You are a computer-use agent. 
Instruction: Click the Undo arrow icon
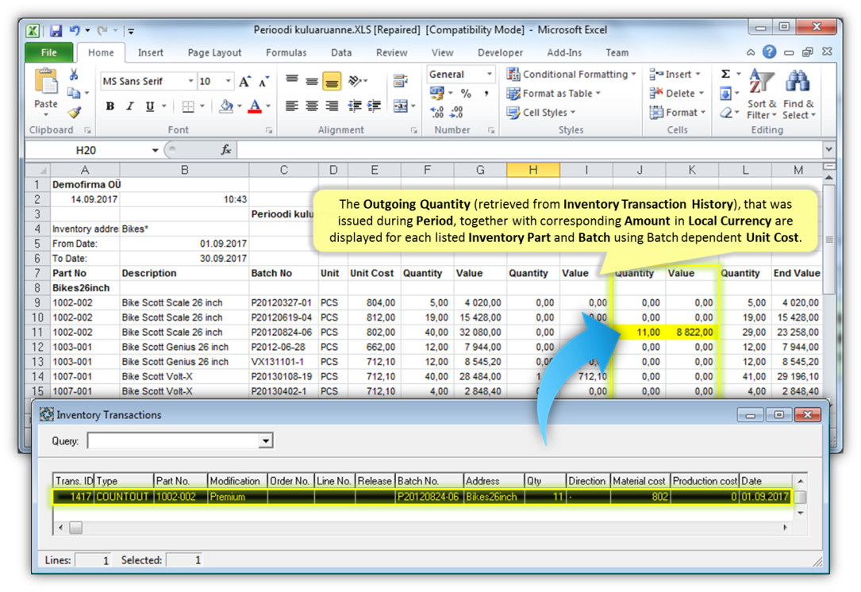pos(74,31)
